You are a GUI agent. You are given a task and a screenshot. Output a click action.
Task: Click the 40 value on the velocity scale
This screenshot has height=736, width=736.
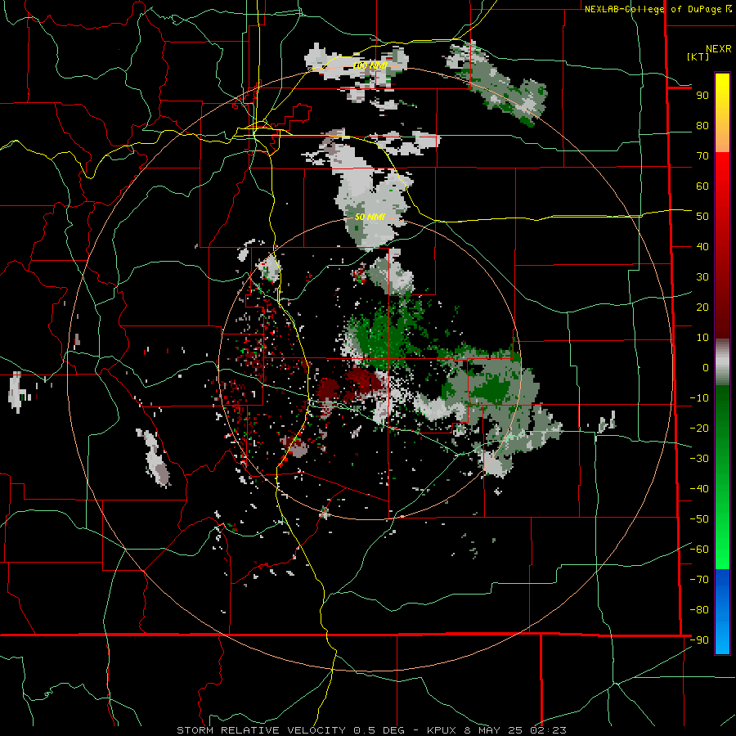point(702,246)
